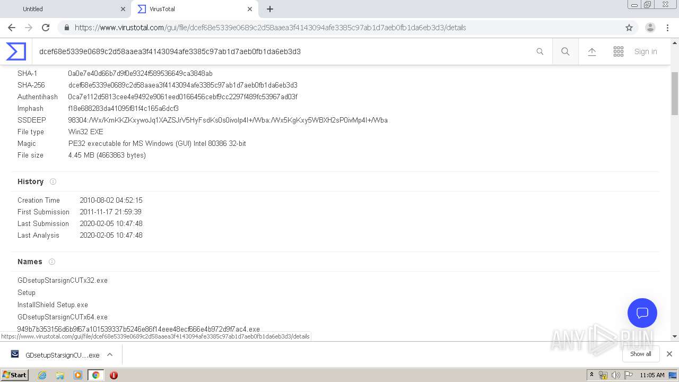Close the Untitled tab

pyautogui.click(x=123, y=9)
